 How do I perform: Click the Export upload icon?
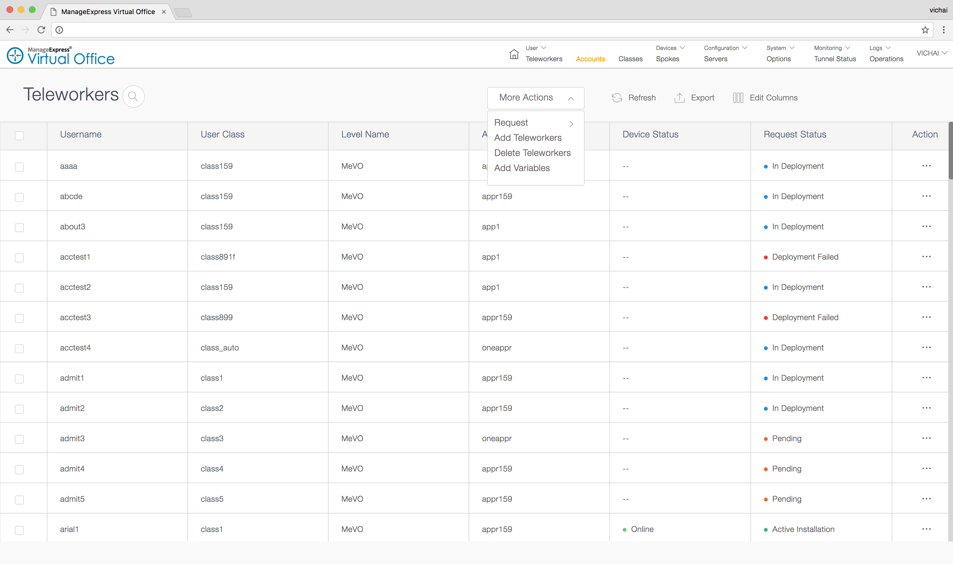(x=679, y=98)
